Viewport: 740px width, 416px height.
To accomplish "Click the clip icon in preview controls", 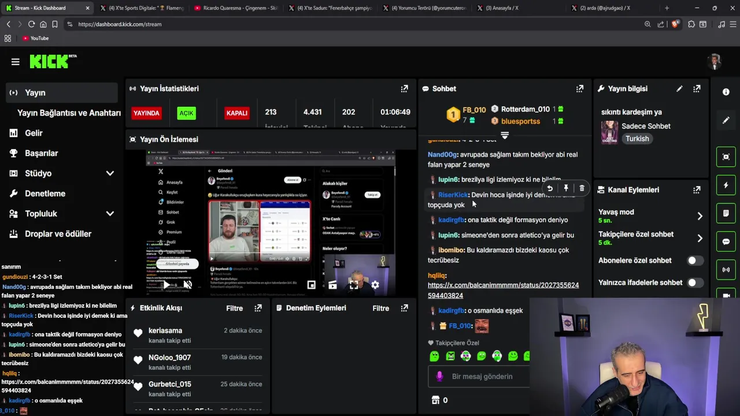I will (x=332, y=284).
